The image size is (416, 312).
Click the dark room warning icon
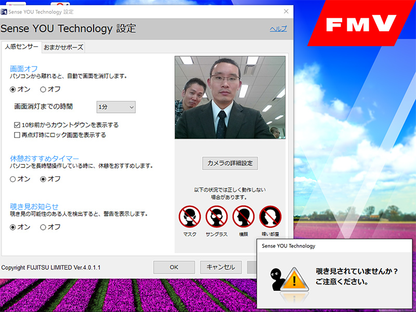click(270, 217)
